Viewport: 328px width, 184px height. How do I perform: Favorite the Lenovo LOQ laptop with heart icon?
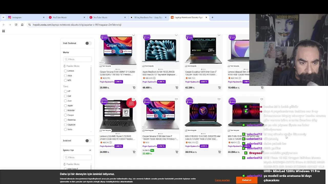(134, 99)
